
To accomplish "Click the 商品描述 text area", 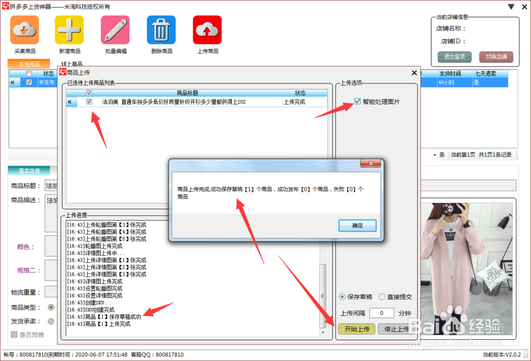I will coord(51,213).
